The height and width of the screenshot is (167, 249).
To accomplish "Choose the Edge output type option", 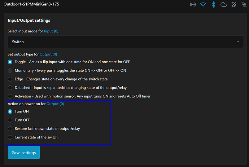I will point(10,79).
